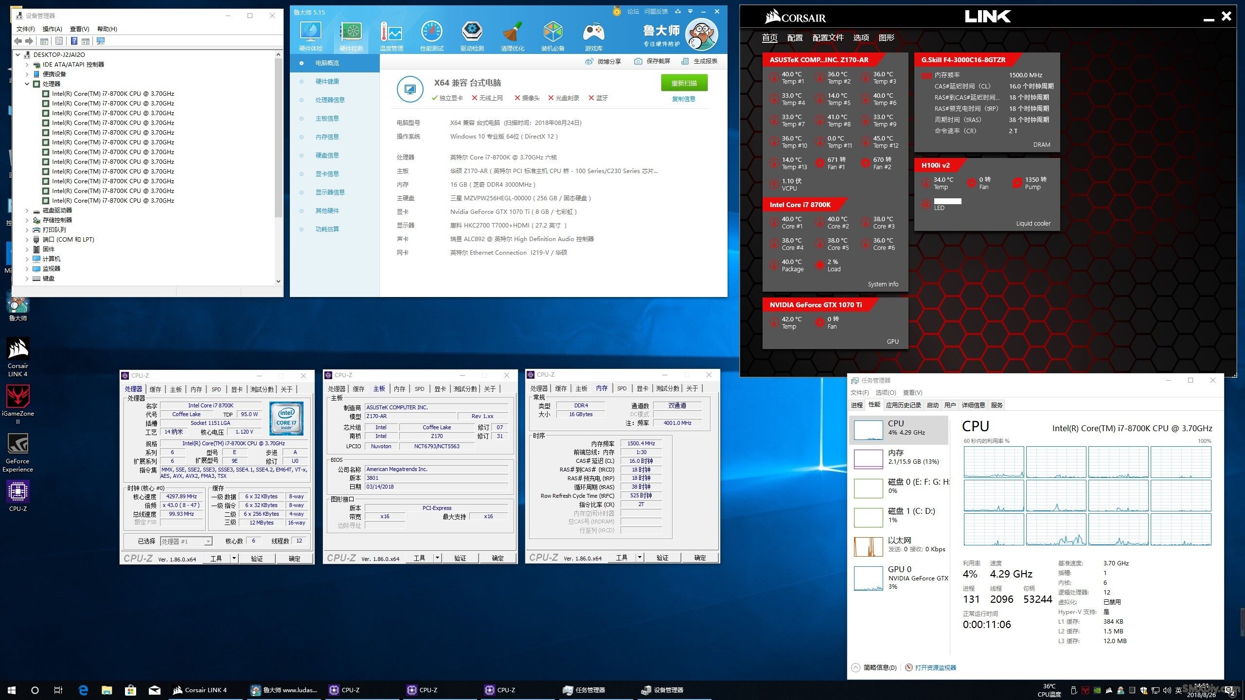Open 应用历史记录 tab in Task Manager
The height and width of the screenshot is (700, 1245).
tap(903, 405)
